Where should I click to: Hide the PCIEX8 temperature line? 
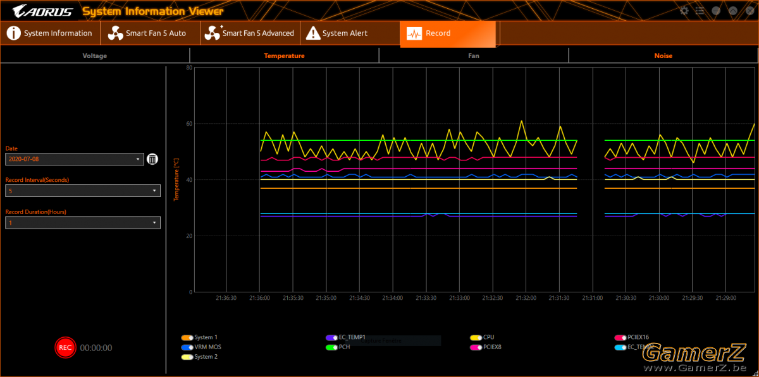[x=476, y=347]
